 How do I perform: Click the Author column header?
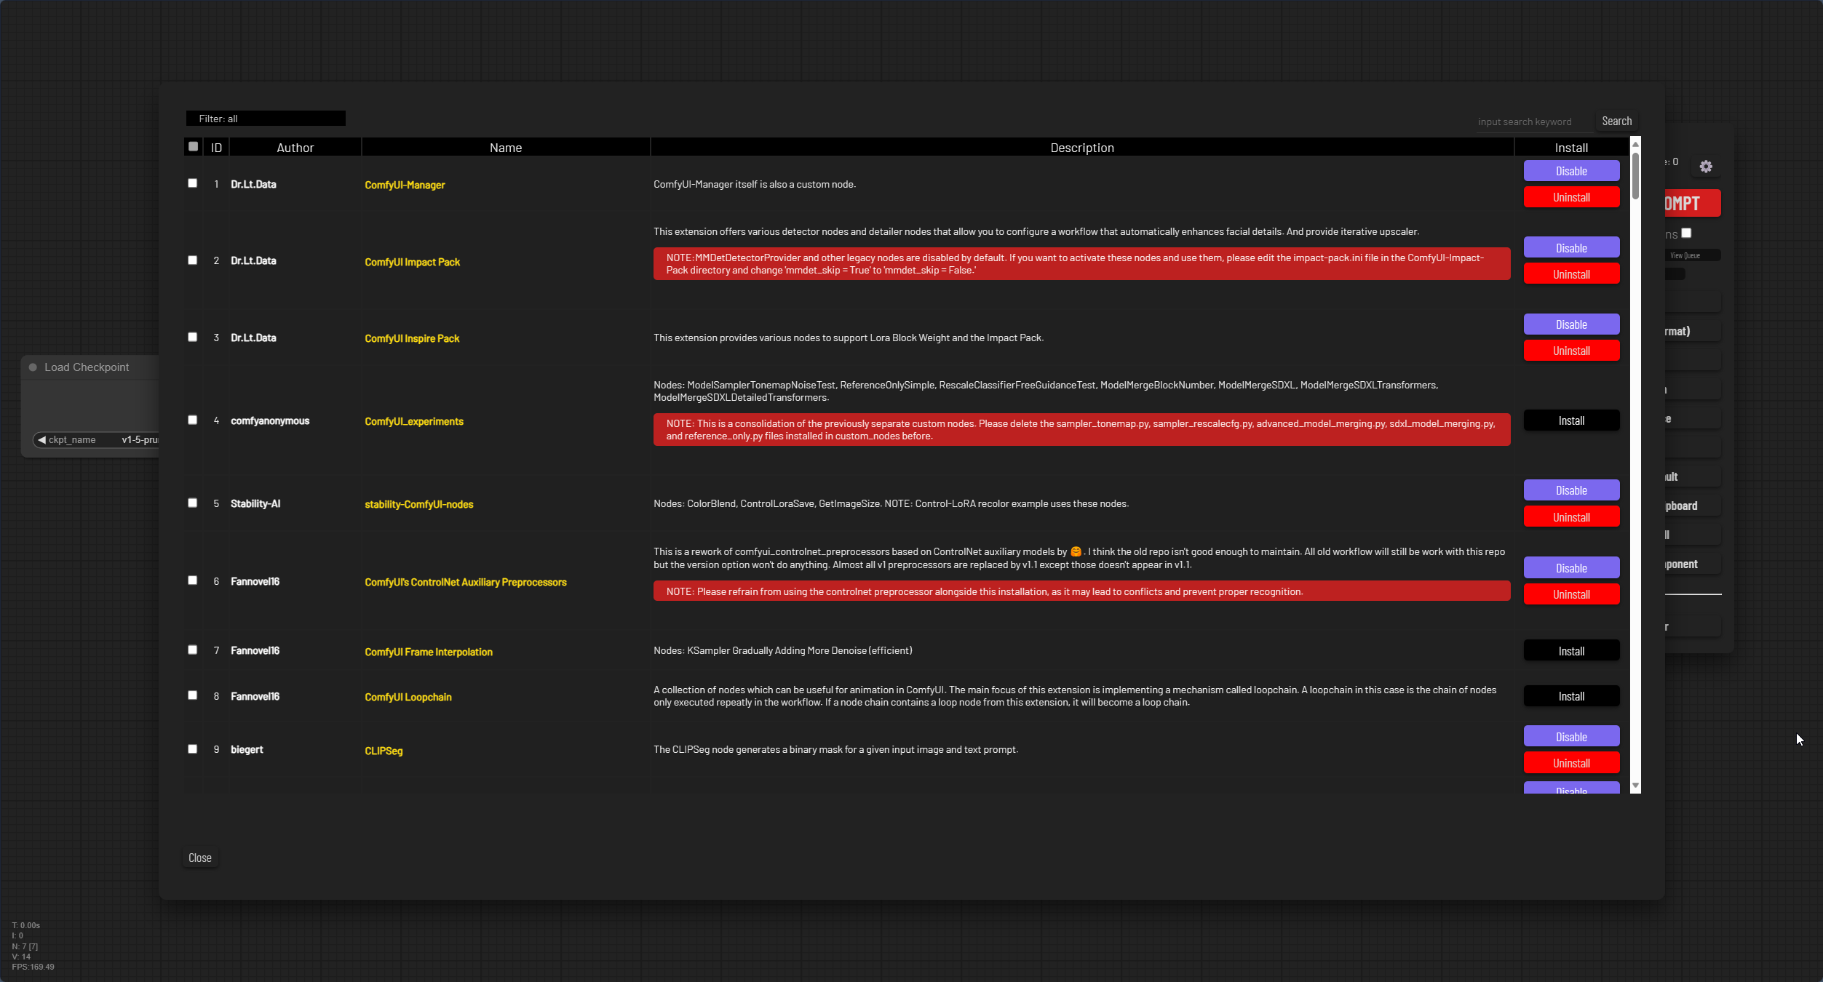(295, 148)
